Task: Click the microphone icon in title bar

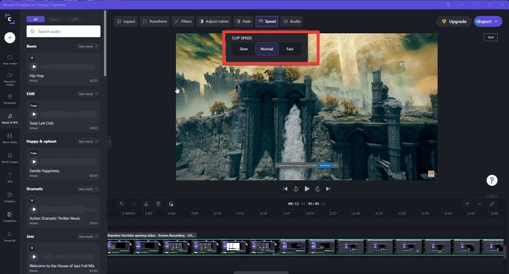Action: 448,5
